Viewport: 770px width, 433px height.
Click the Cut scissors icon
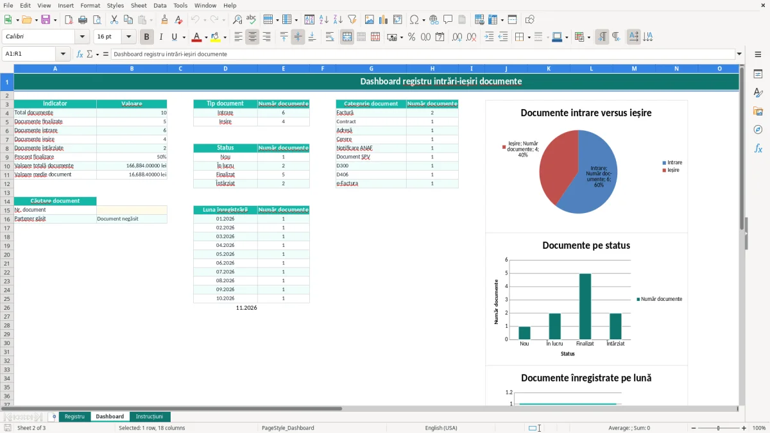(114, 20)
